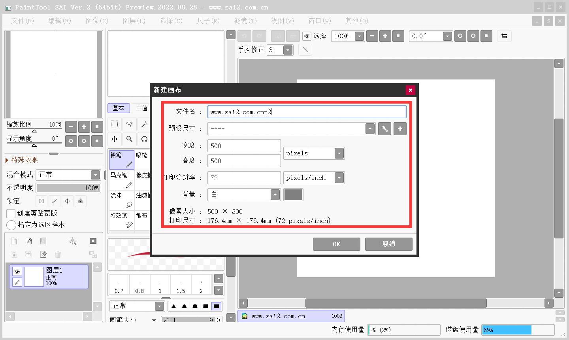The width and height of the screenshot is (569, 340).
Task: Select the rotate view tool
Action: coord(144,139)
